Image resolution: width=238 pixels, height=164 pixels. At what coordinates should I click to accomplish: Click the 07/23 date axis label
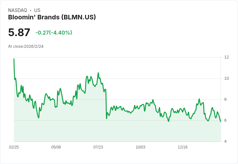tap(98, 147)
